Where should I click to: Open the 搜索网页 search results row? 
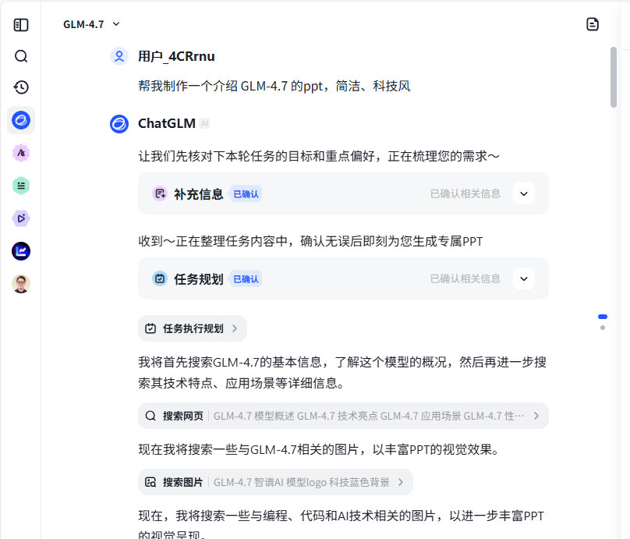pyautogui.click(x=343, y=416)
